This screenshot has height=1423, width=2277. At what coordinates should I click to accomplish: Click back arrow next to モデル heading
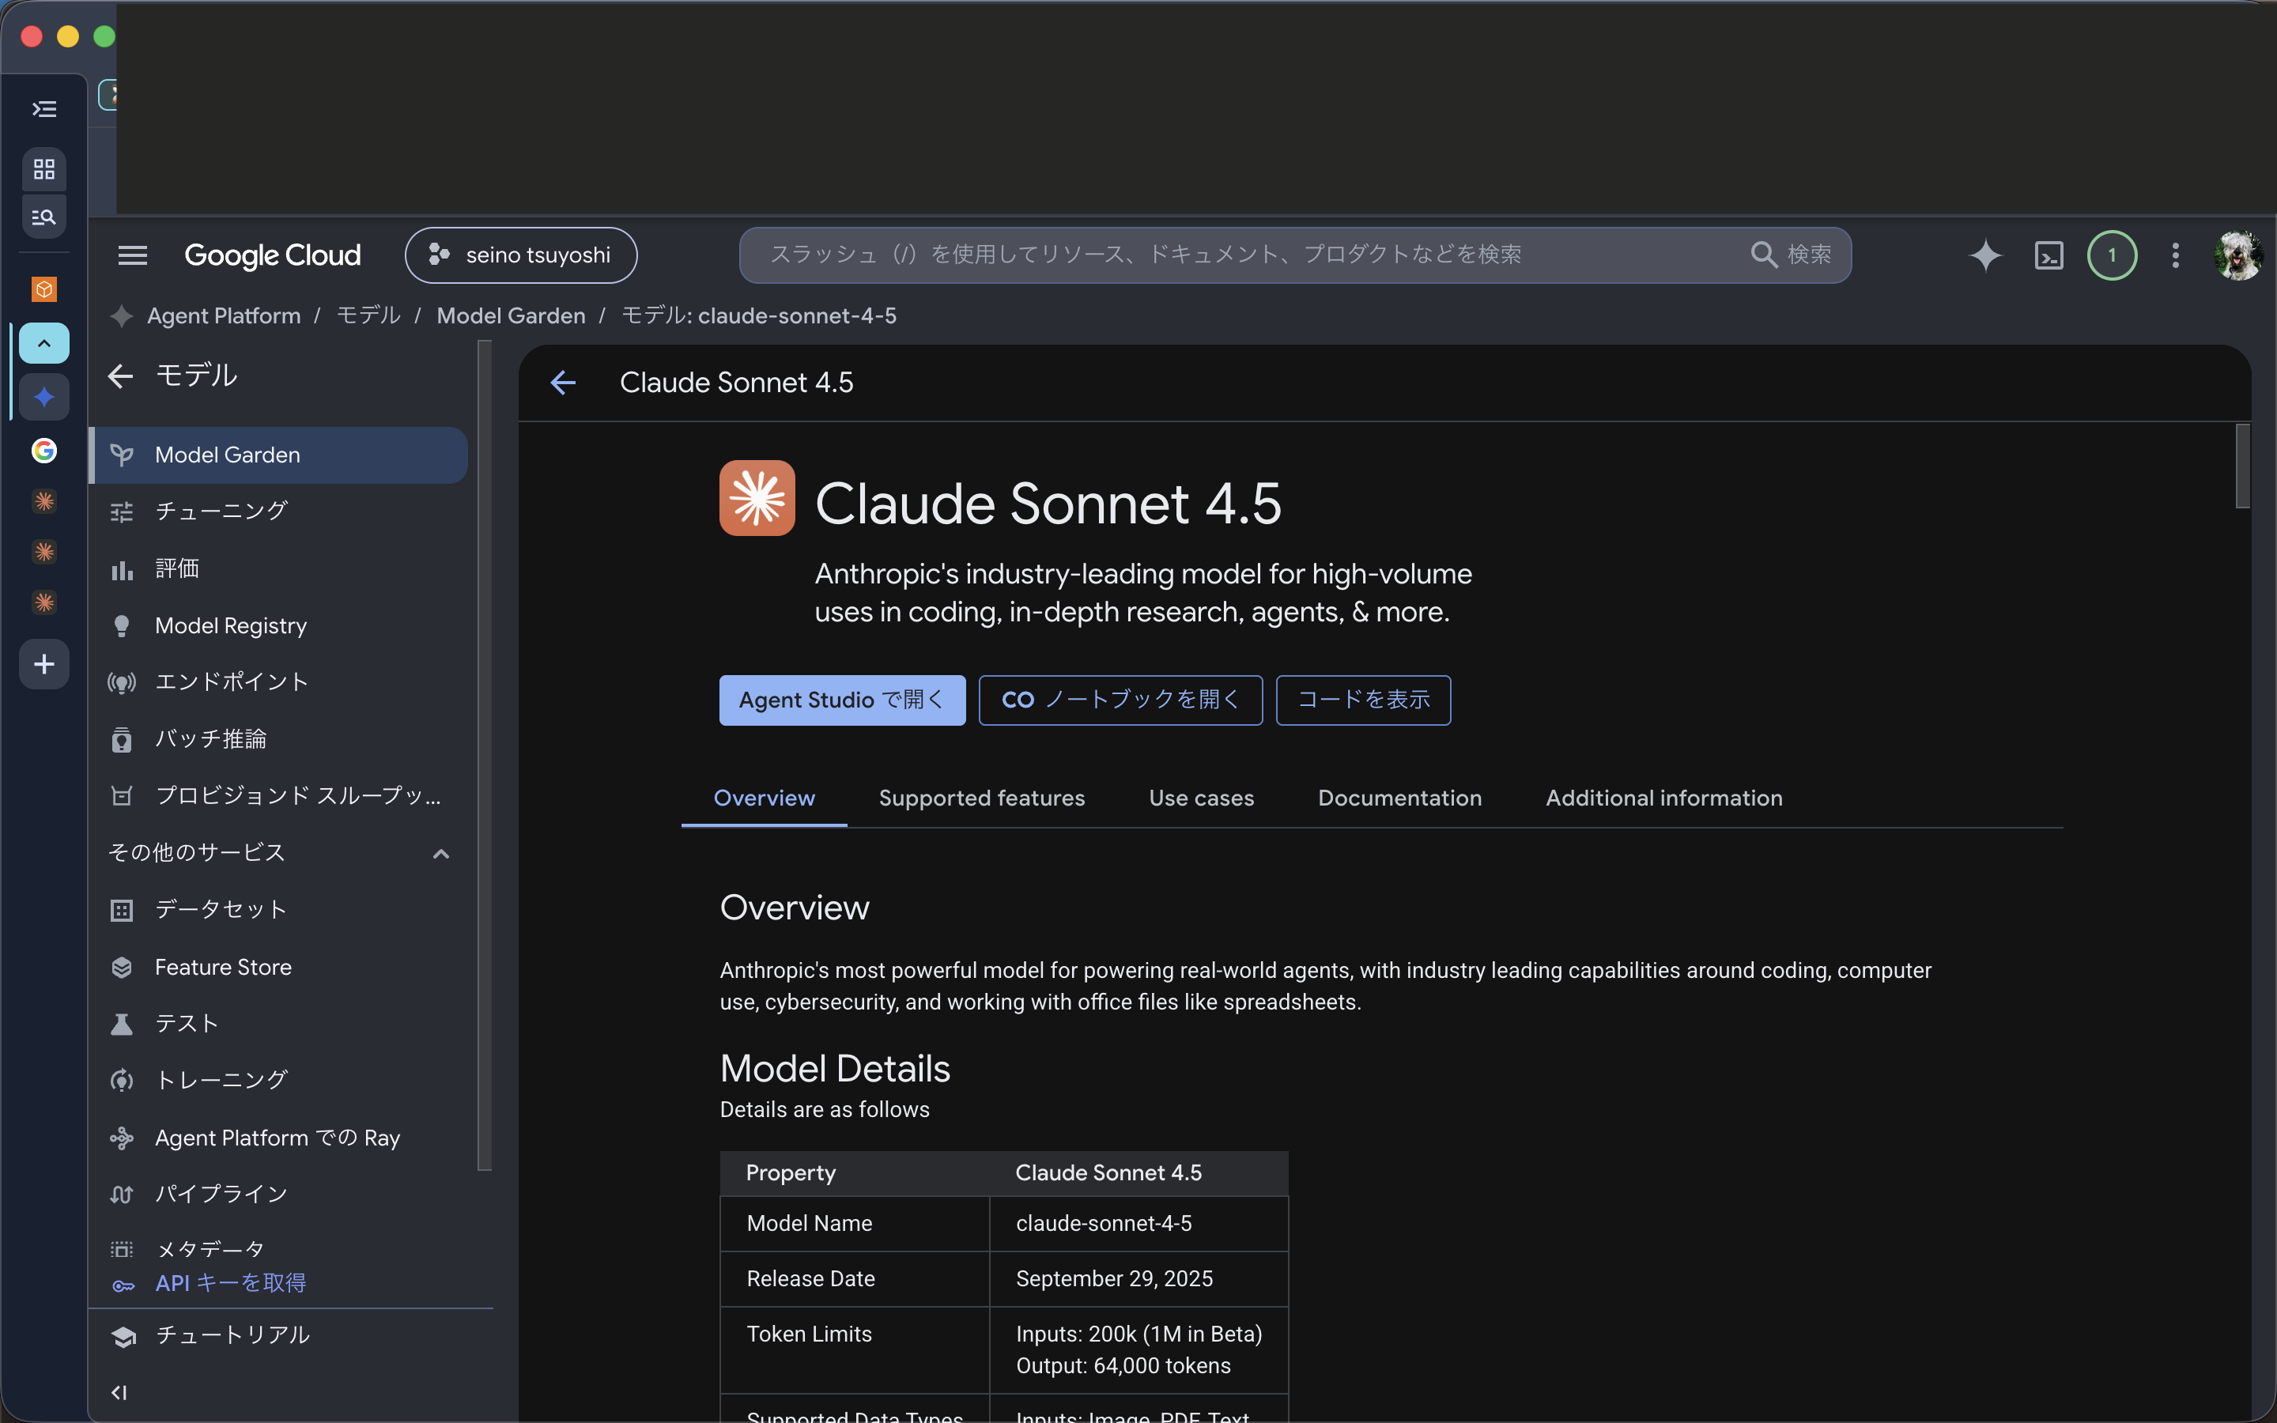(120, 376)
